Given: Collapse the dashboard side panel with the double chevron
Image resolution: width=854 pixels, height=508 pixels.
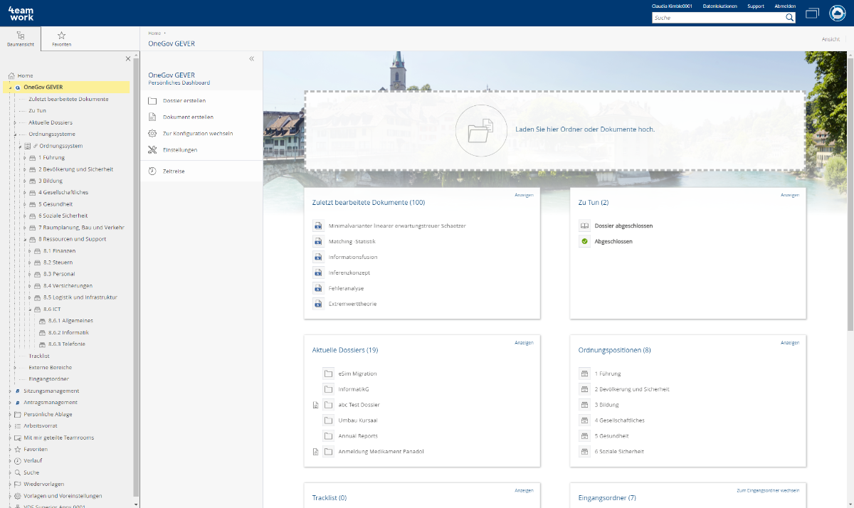Looking at the screenshot, I should click(x=251, y=59).
